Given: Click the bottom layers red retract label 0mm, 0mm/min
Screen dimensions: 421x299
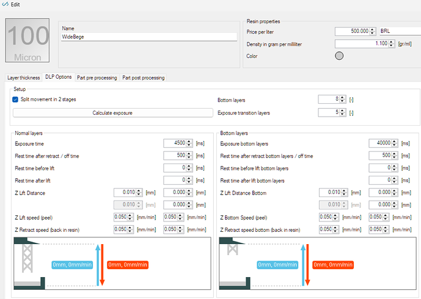Looking at the screenshot, I should [333, 265].
